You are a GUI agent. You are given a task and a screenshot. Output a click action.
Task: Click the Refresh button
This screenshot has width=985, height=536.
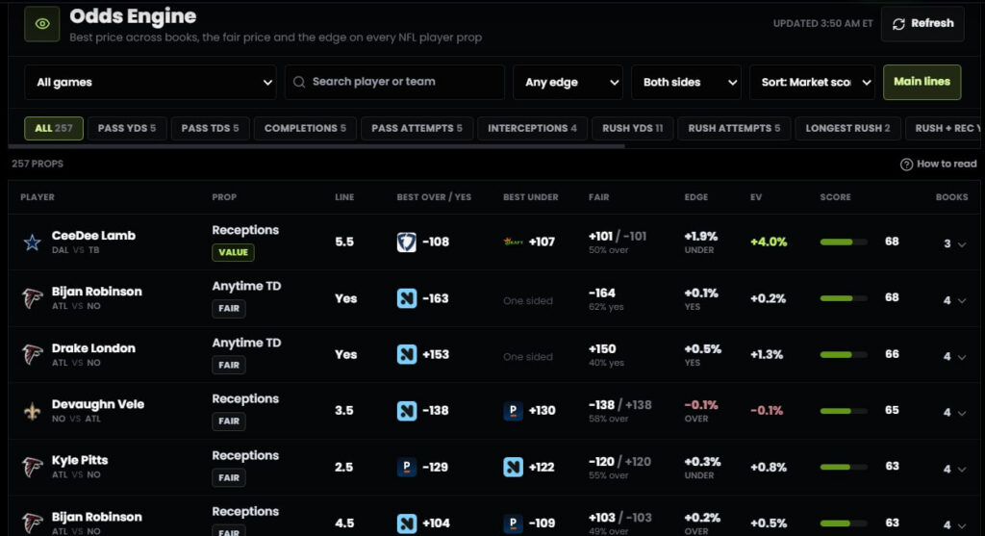click(922, 24)
